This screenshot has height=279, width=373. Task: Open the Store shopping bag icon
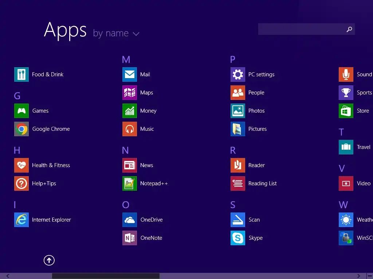(x=346, y=111)
